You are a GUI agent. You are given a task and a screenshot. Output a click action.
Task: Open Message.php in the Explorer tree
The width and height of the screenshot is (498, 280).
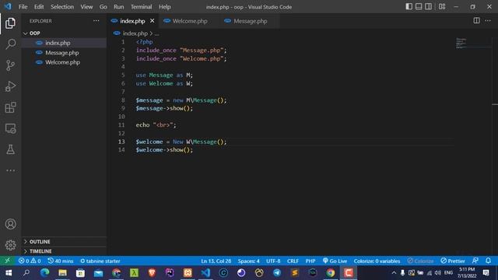[64, 53]
